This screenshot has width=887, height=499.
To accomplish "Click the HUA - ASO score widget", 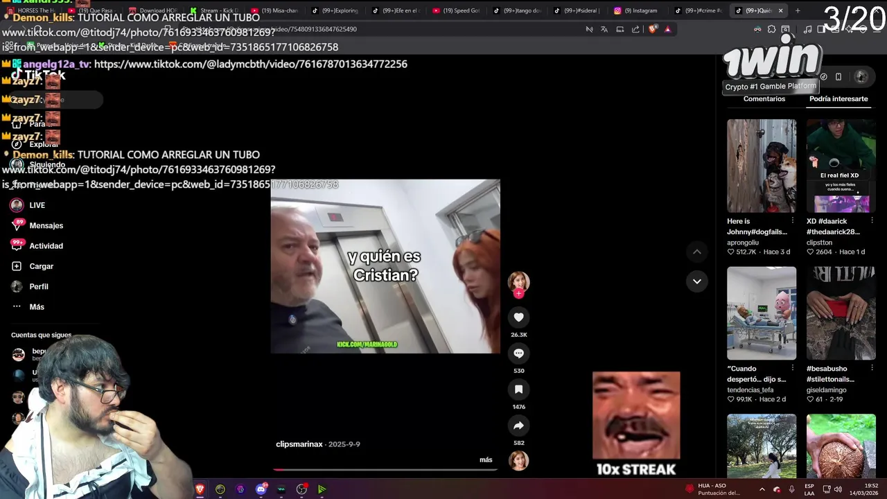I will click(712, 489).
